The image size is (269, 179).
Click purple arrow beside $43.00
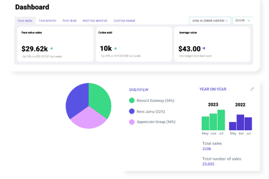tap(204, 48)
